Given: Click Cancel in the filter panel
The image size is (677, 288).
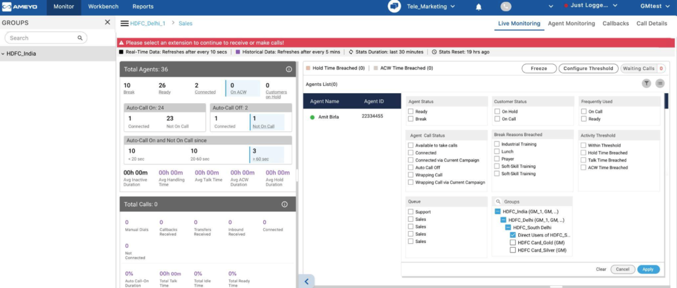Looking at the screenshot, I should tap(623, 269).
